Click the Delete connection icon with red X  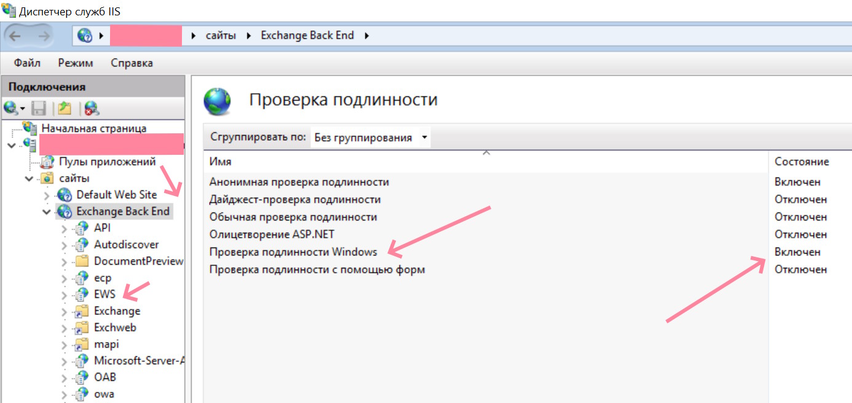(92, 109)
